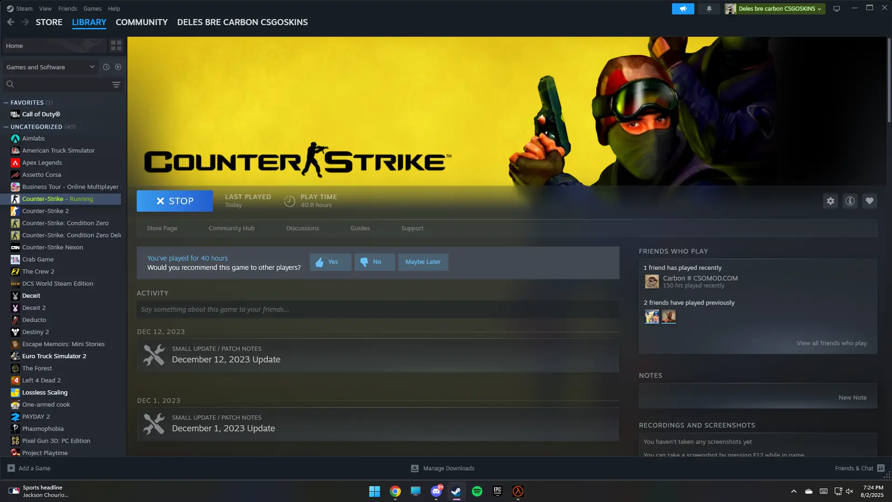Switch library to grid view icon
Image resolution: width=892 pixels, height=502 pixels.
116,46
